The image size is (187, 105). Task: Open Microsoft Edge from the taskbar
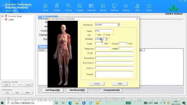70,103
